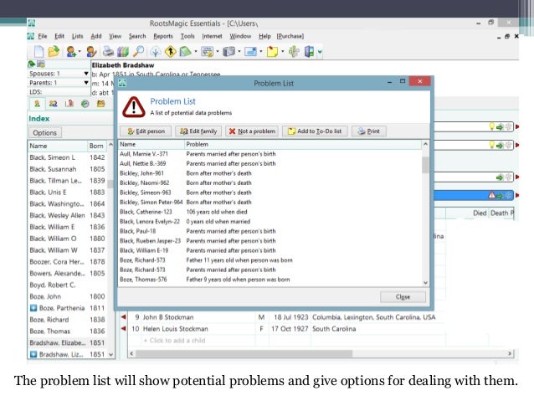Click the door exit toolbar icon
Image resolution: width=534 pixels, height=401 pixels.
[x=309, y=51]
